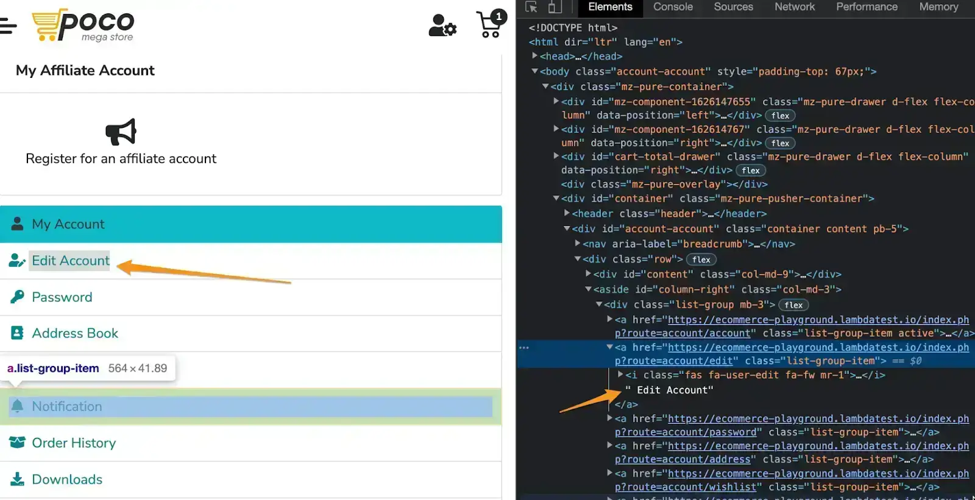Open the user account settings icon
This screenshot has height=500, width=975.
point(442,25)
